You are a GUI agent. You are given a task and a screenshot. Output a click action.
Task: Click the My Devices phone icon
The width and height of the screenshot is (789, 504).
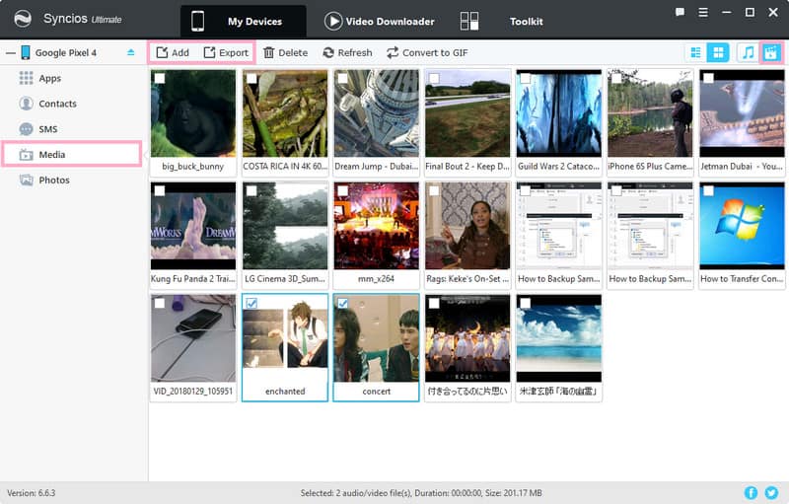[198, 21]
